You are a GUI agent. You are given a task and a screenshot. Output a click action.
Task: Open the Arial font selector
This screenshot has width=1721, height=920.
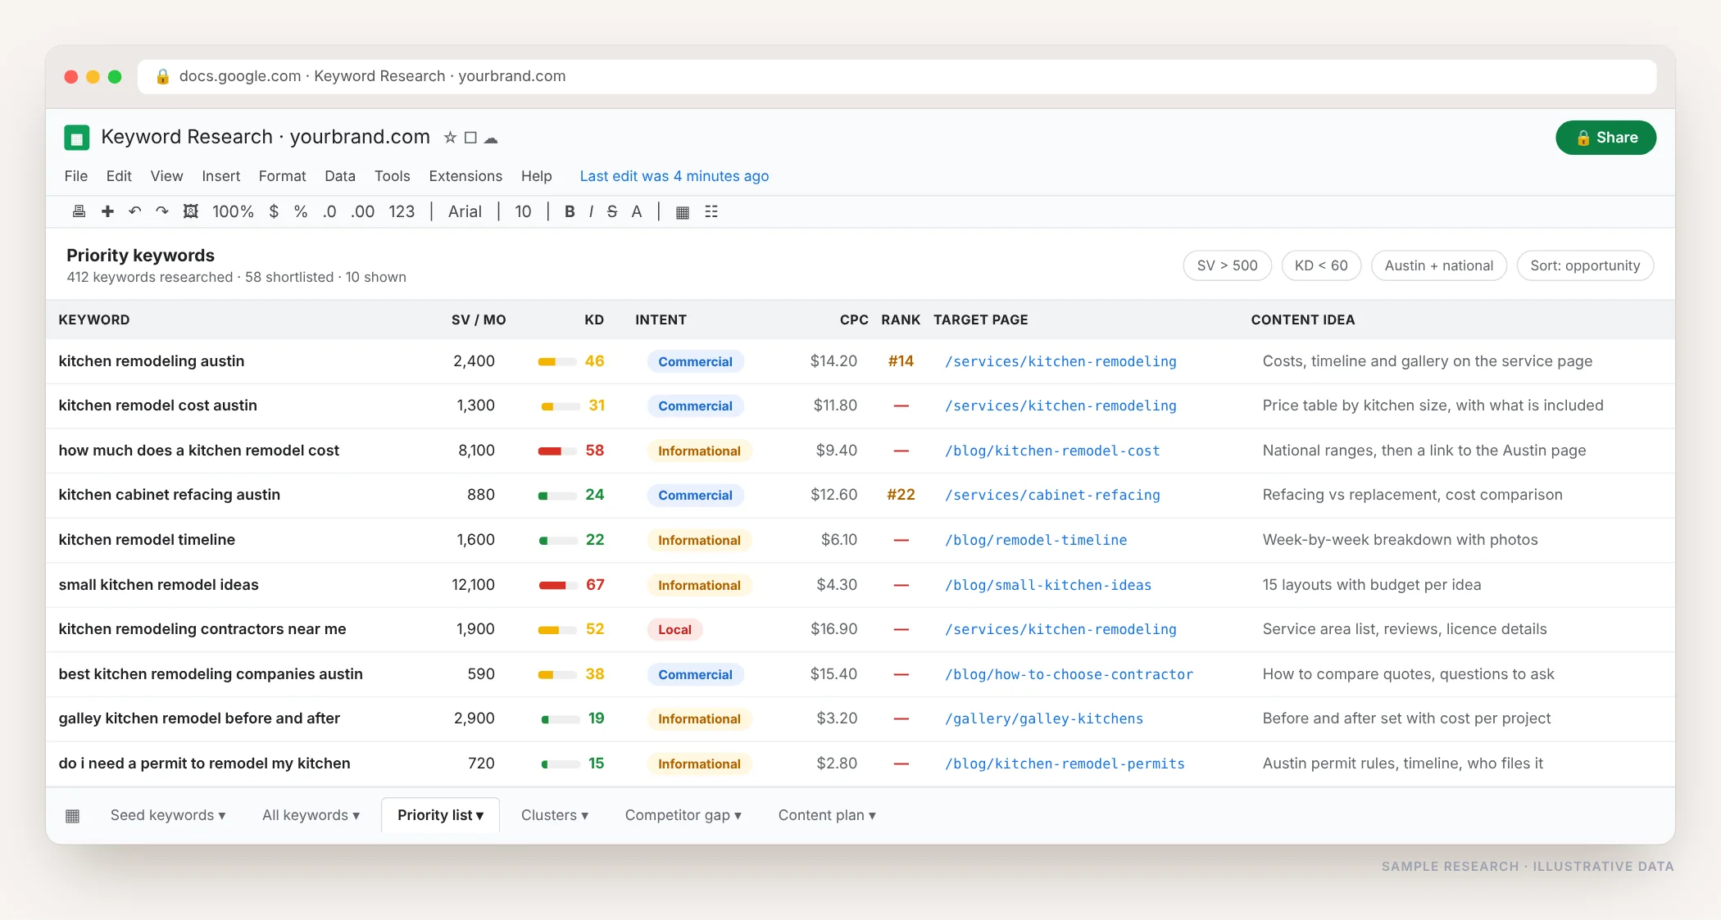(x=465, y=211)
